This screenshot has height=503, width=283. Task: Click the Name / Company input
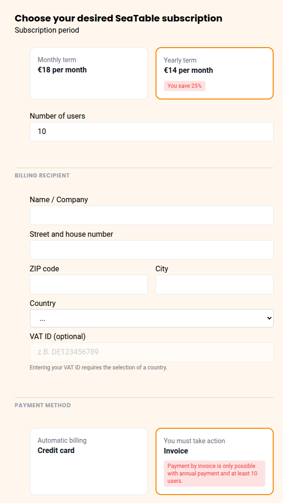coord(151,215)
